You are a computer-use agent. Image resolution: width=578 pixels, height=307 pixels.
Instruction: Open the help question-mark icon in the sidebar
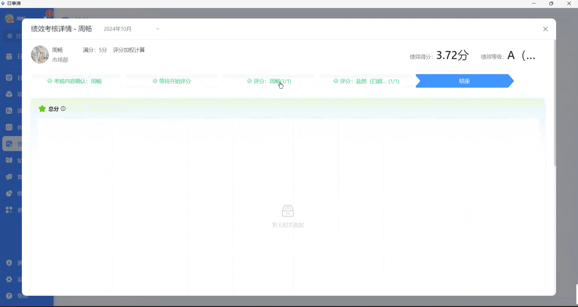click(9, 296)
